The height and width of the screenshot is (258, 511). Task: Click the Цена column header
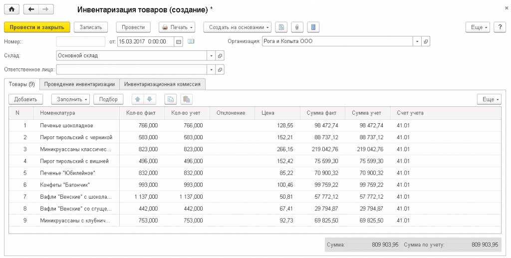(277, 113)
